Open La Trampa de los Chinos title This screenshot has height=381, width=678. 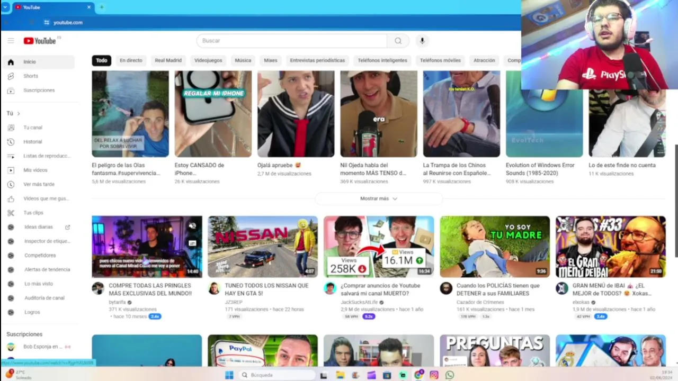(456, 169)
